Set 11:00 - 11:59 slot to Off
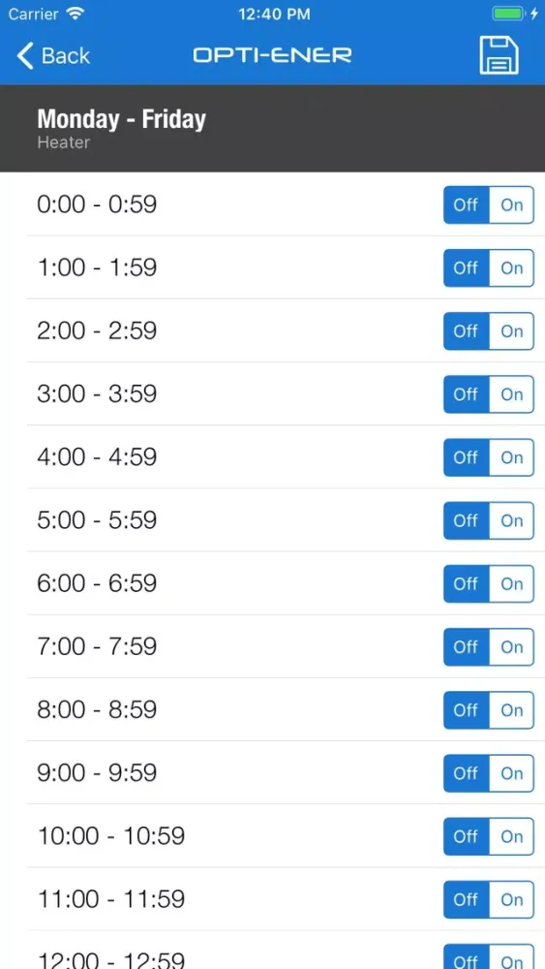The image size is (545, 969). point(466,899)
